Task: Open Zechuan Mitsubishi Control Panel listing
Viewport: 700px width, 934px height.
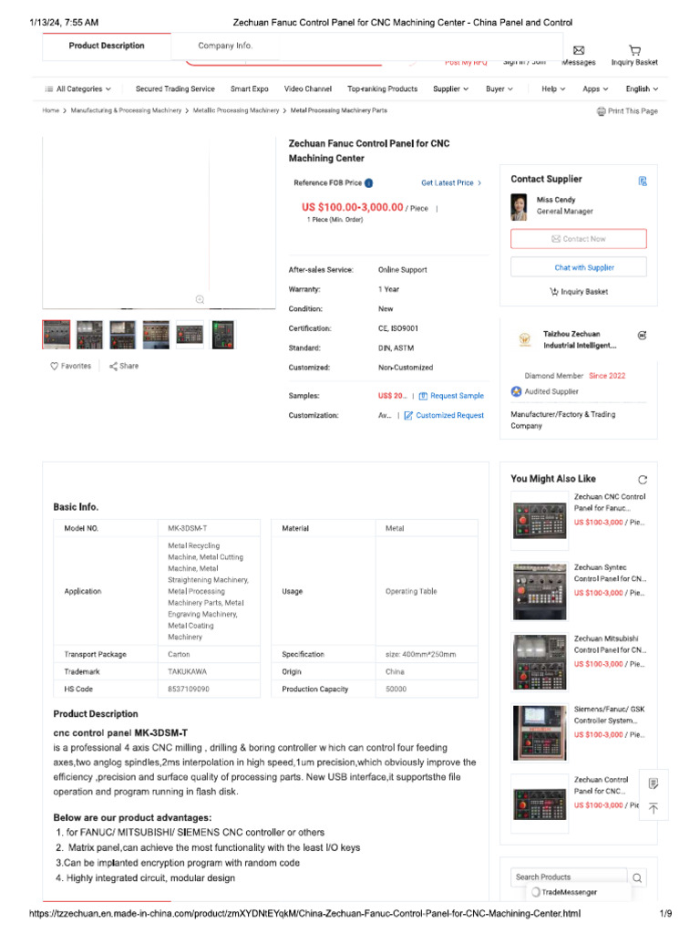Action: coord(610,644)
